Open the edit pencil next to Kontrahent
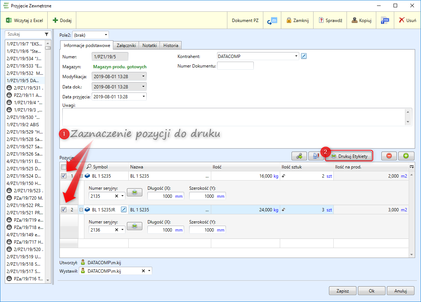The width and height of the screenshot is (421, 302). [x=304, y=56]
